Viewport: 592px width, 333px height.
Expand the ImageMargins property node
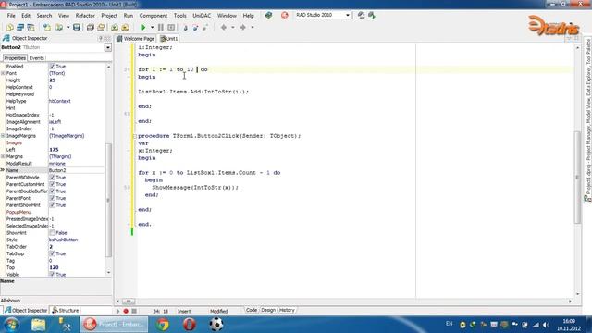click(3, 136)
